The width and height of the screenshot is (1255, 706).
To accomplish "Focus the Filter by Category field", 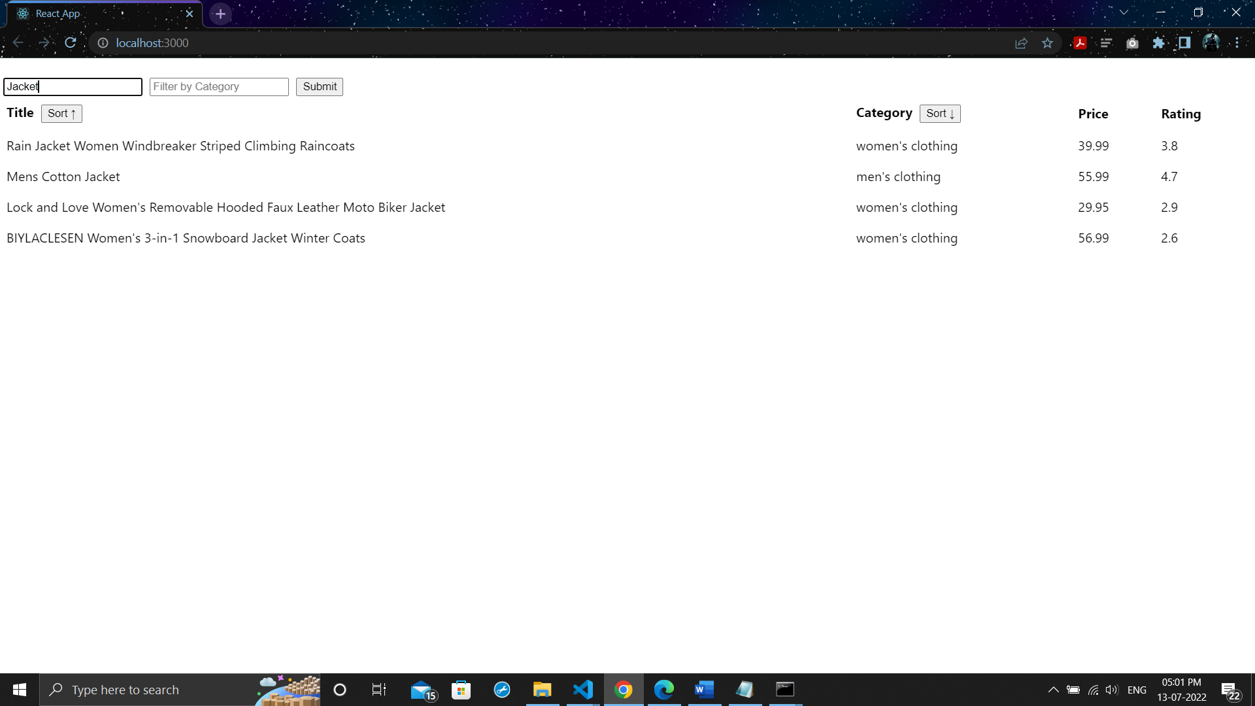I will coord(219,87).
